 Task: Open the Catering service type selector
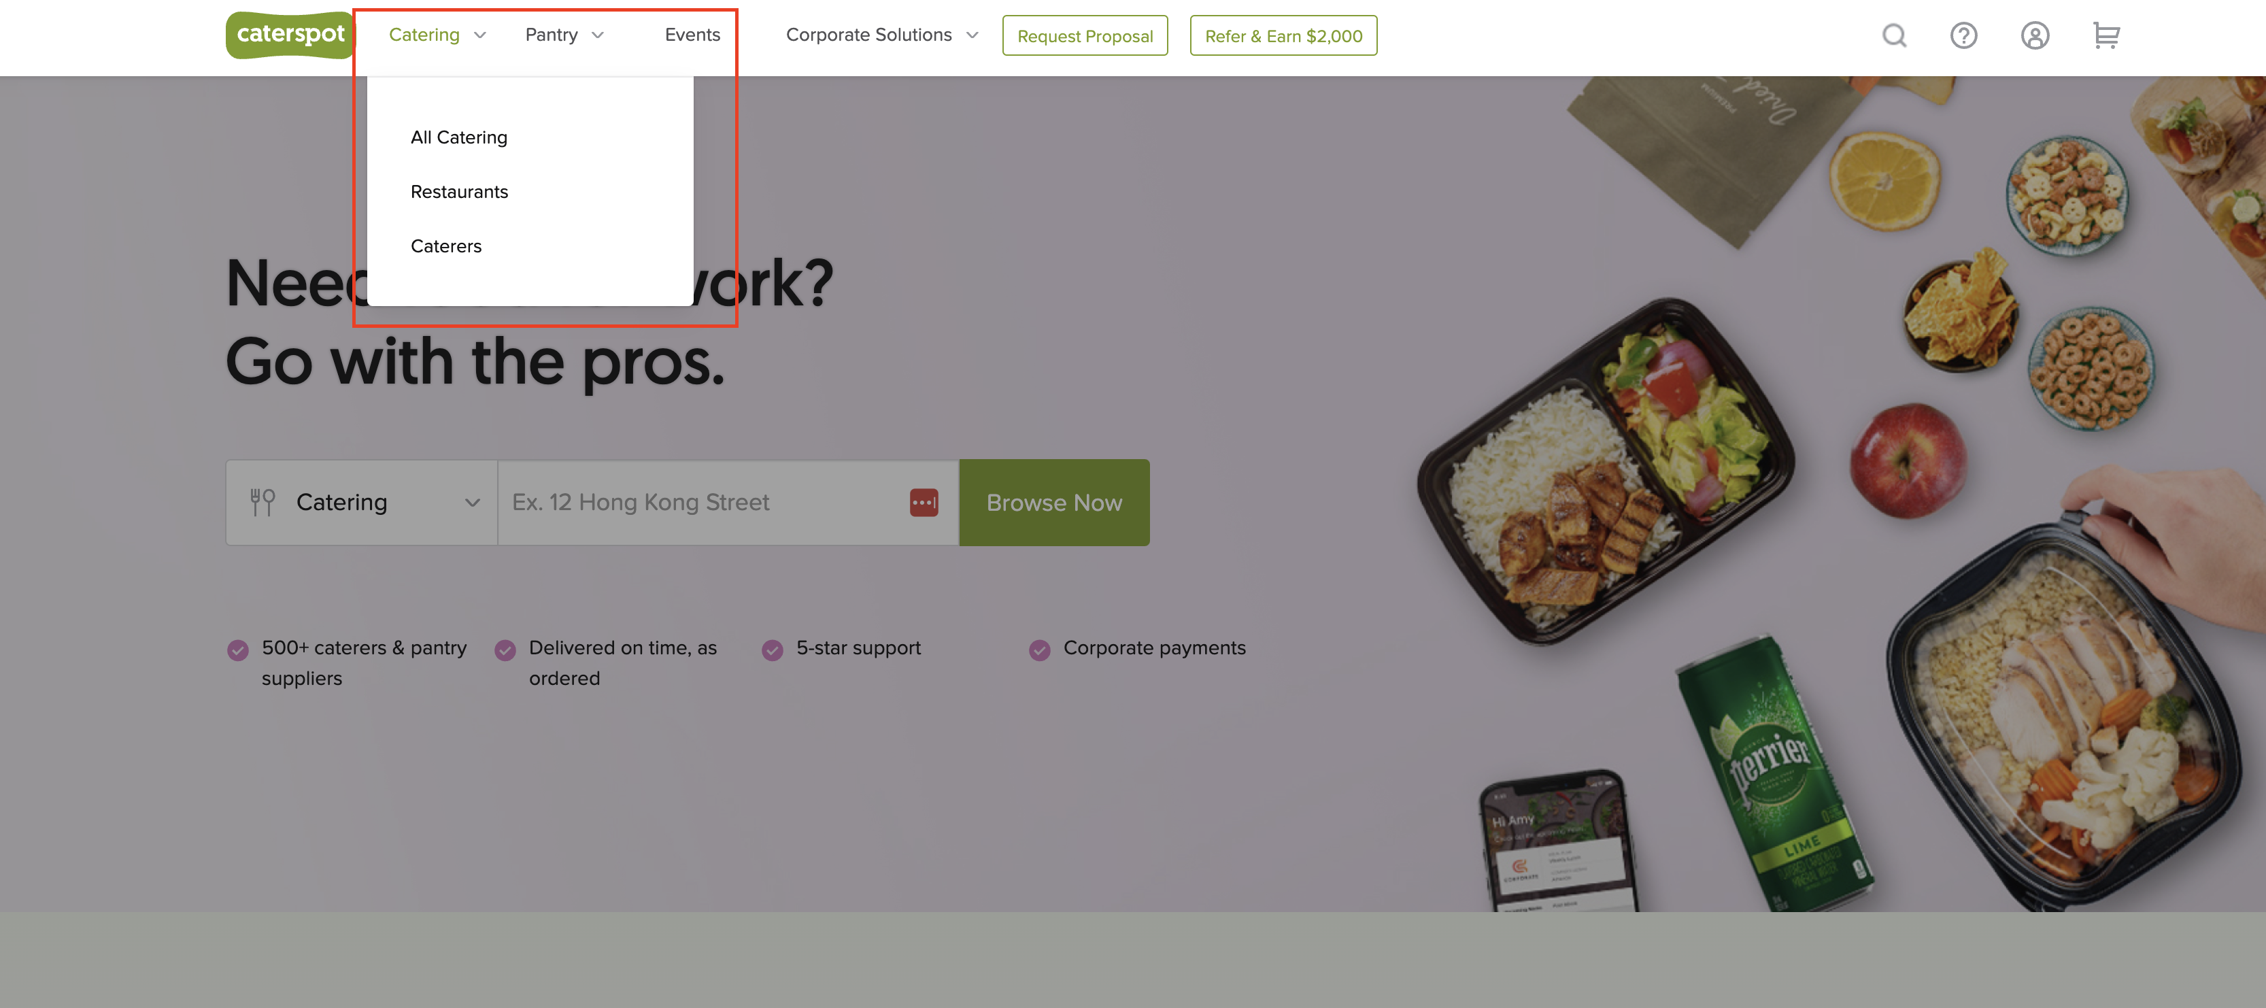click(362, 503)
